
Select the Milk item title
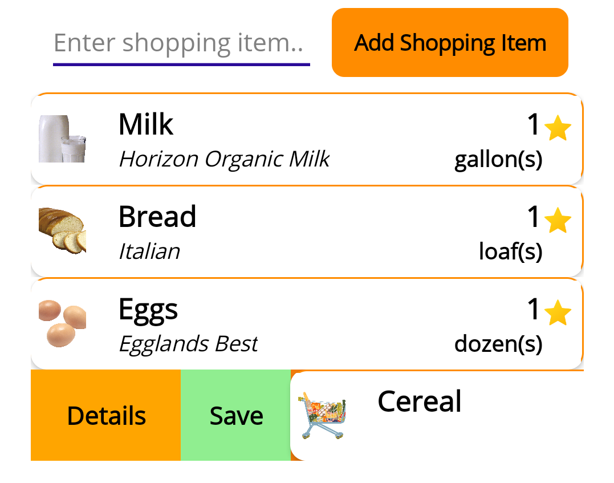(146, 124)
